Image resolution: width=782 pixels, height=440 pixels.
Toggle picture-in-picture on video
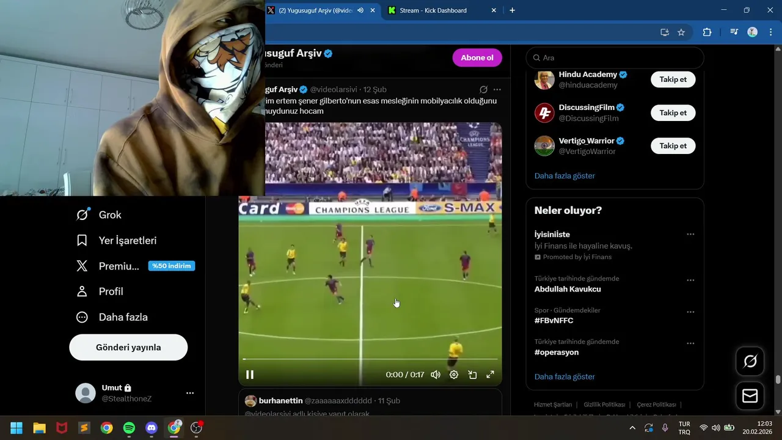472,375
